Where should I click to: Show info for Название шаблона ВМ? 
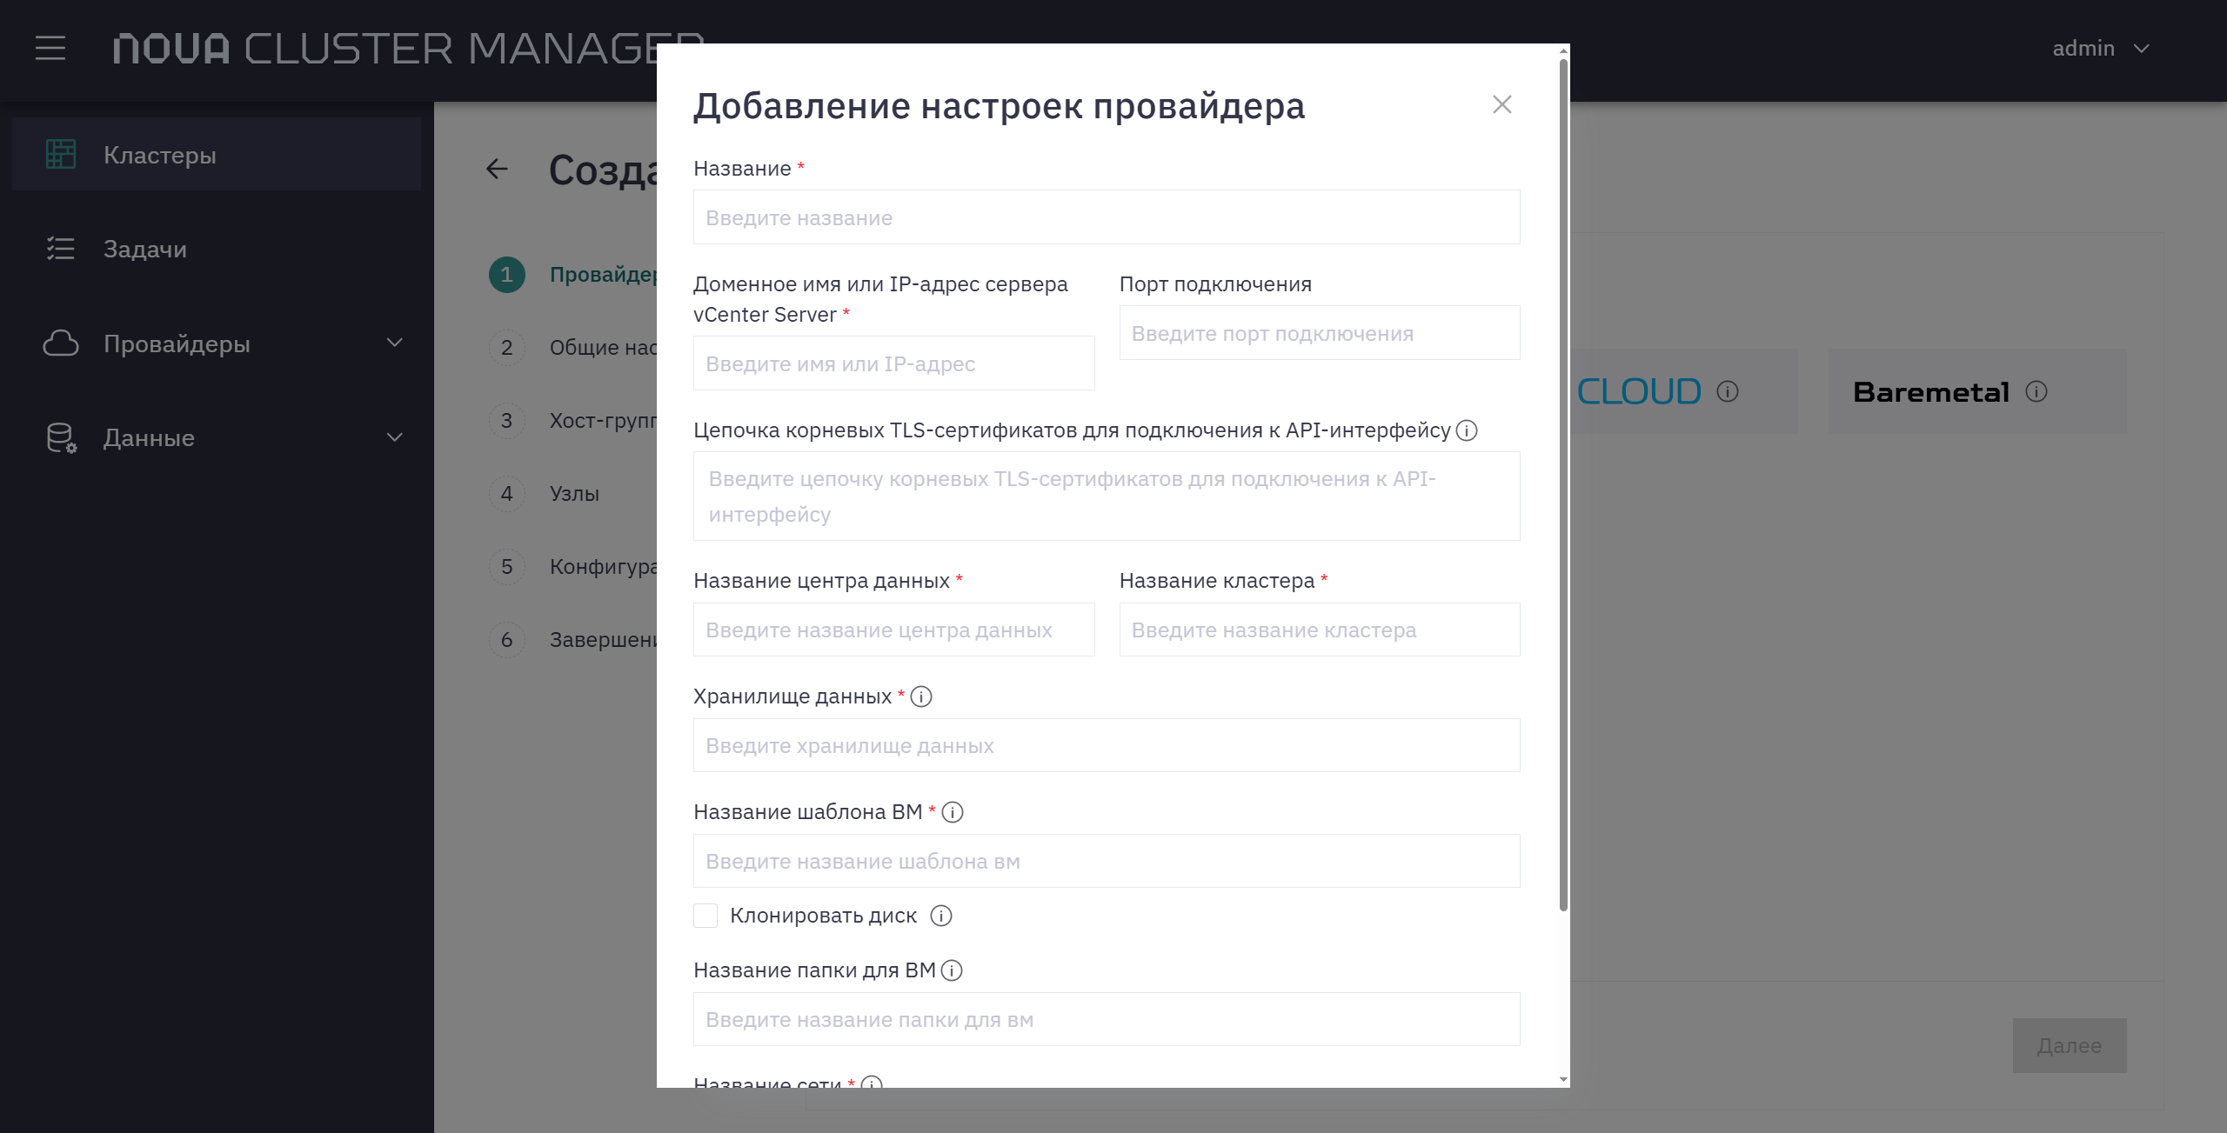coord(953,812)
